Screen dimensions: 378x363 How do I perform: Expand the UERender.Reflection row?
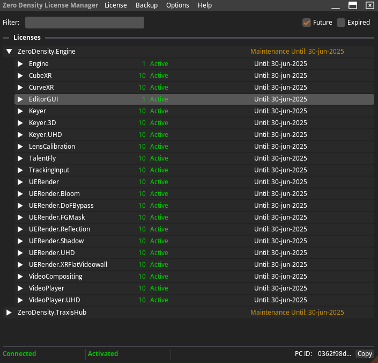tap(20, 229)
